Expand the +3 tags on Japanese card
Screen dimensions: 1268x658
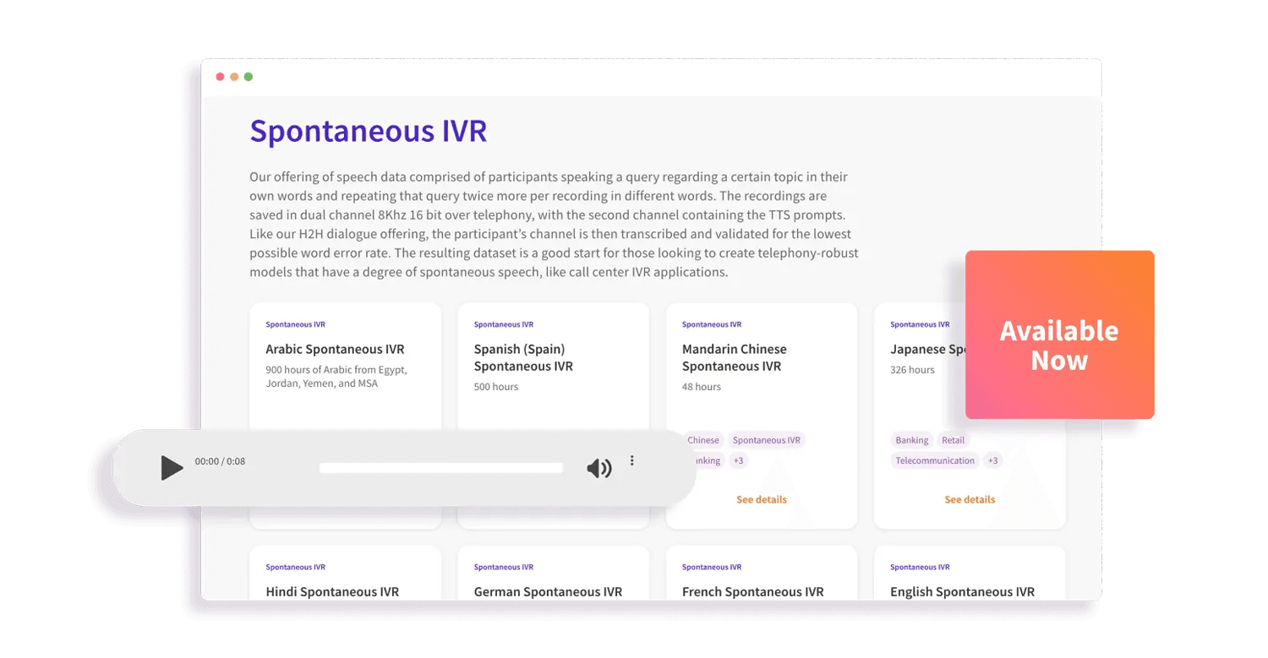pos(992,460)
